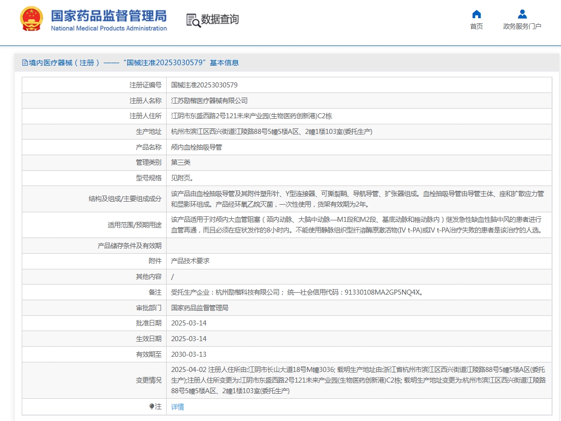561x421 pixels.
Task: Click the 数据查询 heading text
Action: [220, 19]
